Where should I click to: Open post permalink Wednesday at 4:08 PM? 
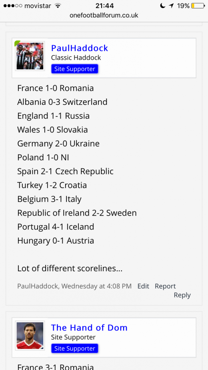point(96,286)
